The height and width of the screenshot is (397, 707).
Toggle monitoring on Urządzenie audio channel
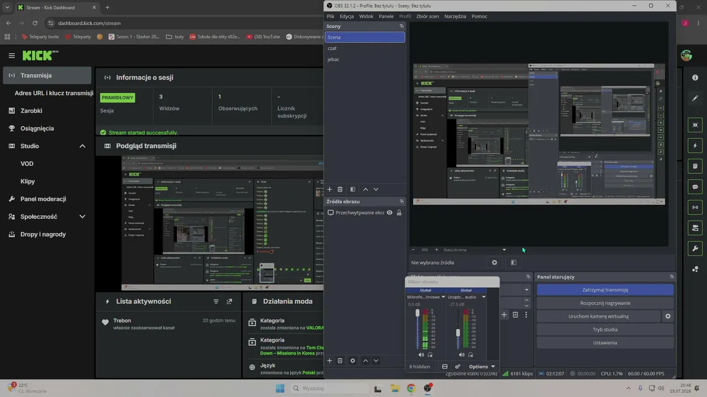[471, 355]
